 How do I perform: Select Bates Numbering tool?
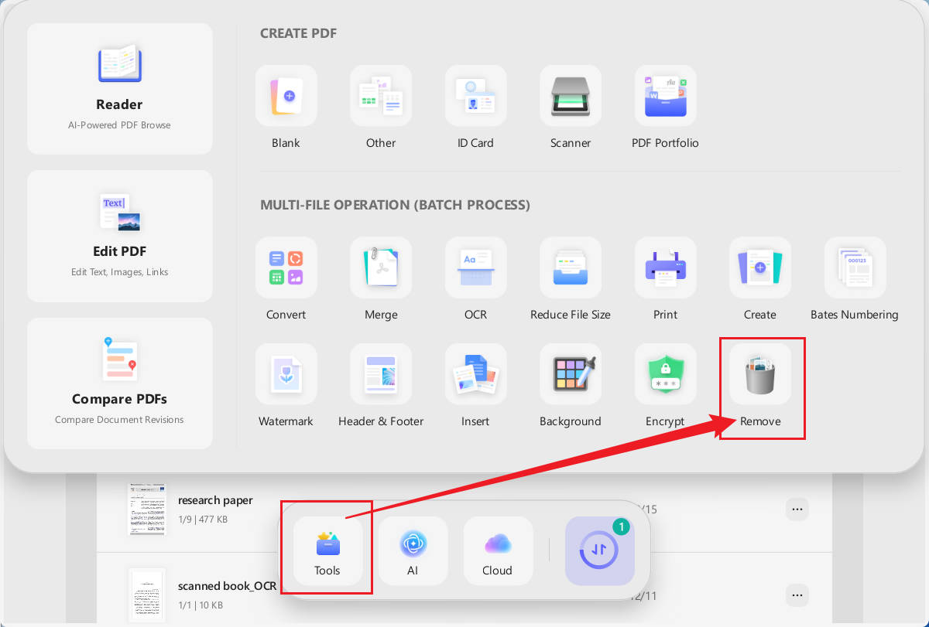pos(855,267)
